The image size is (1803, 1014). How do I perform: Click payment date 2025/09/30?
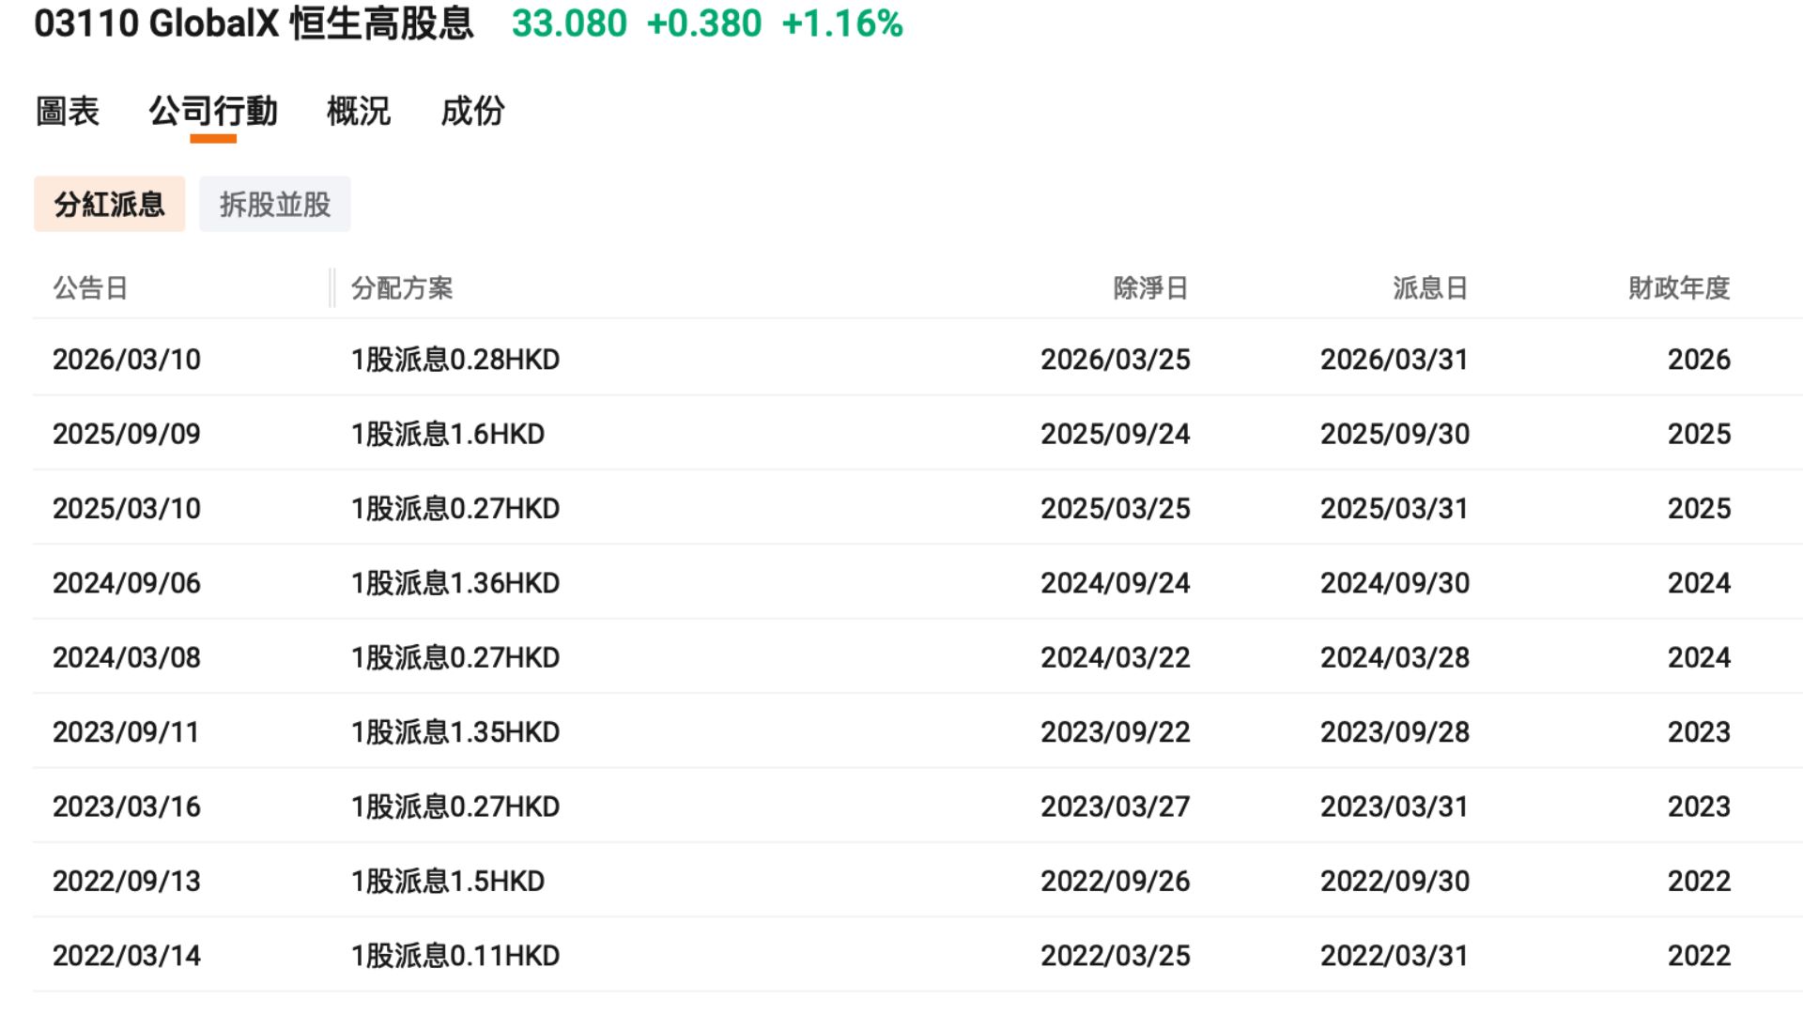(1395, 434)
